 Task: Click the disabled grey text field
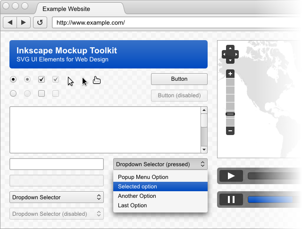pos(57,181)
